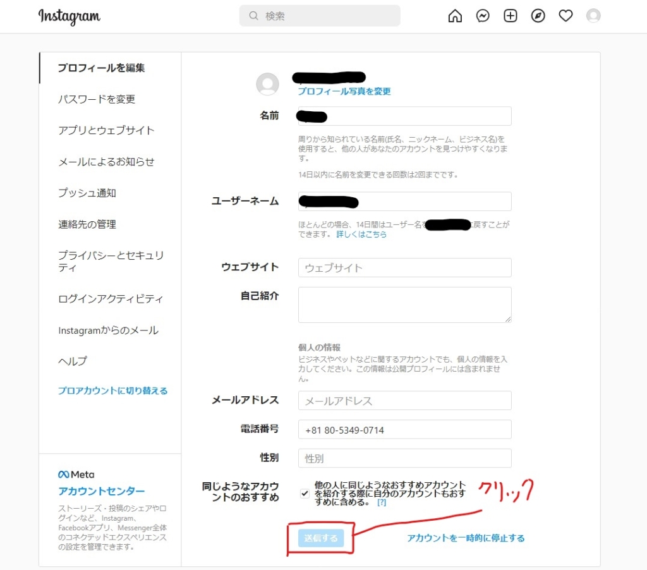
Task: Open the 性別 gender selection field
Action: (x=404, y=458)
